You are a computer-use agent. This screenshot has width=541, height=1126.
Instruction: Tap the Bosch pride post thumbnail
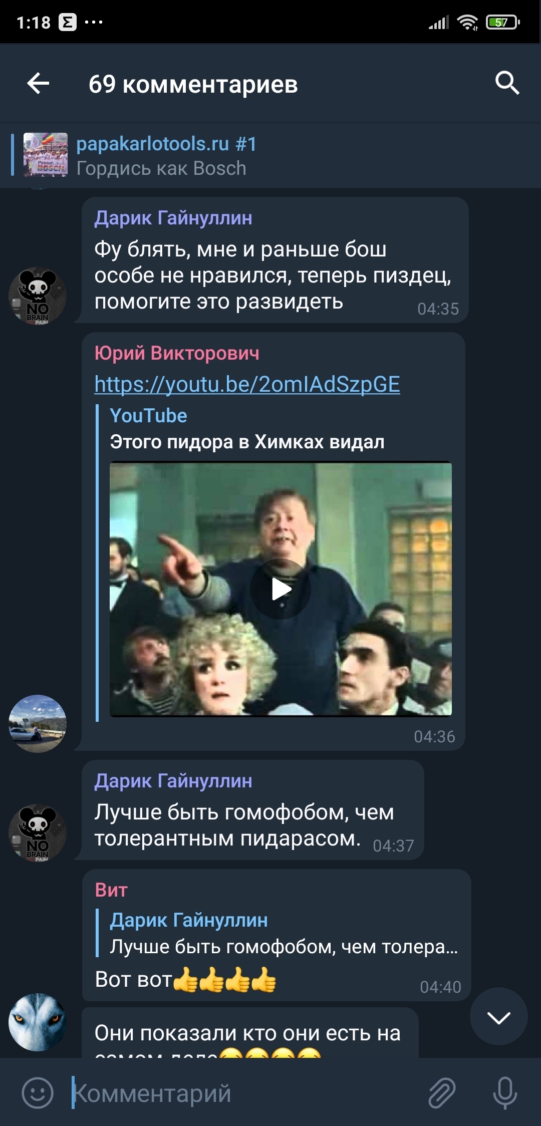(x=46, y=155)
